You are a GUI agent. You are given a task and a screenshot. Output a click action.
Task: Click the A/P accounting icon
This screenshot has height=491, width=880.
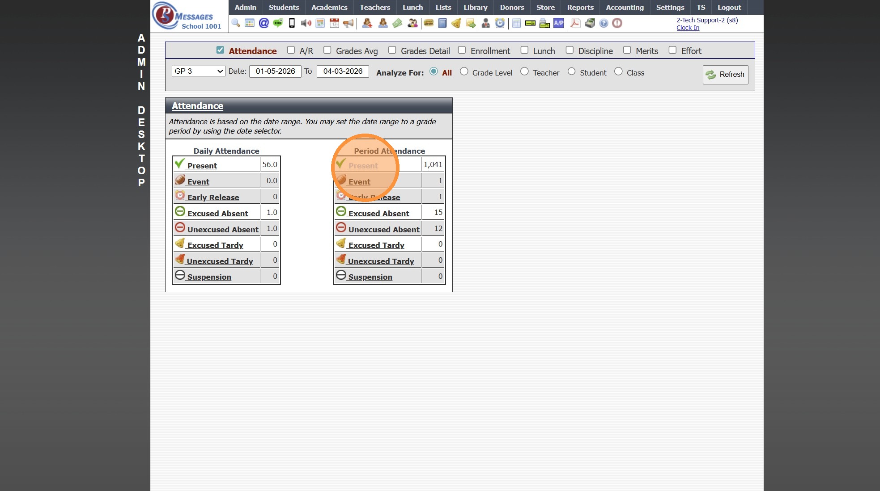(x=558, y=23)
